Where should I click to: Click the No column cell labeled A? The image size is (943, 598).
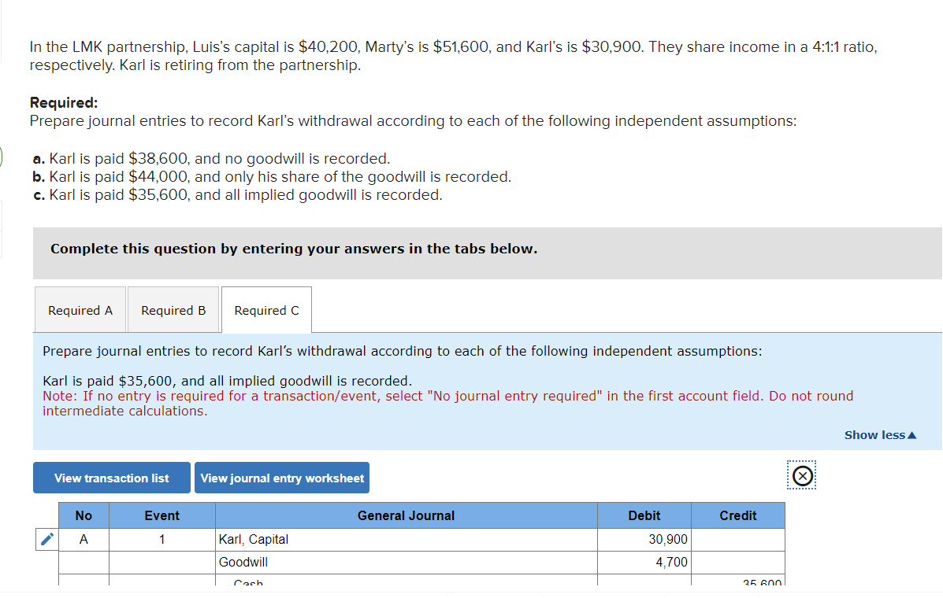pos(83,539)
